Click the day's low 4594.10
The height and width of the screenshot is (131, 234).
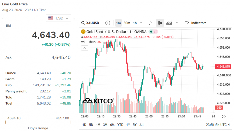coord(14,118)
